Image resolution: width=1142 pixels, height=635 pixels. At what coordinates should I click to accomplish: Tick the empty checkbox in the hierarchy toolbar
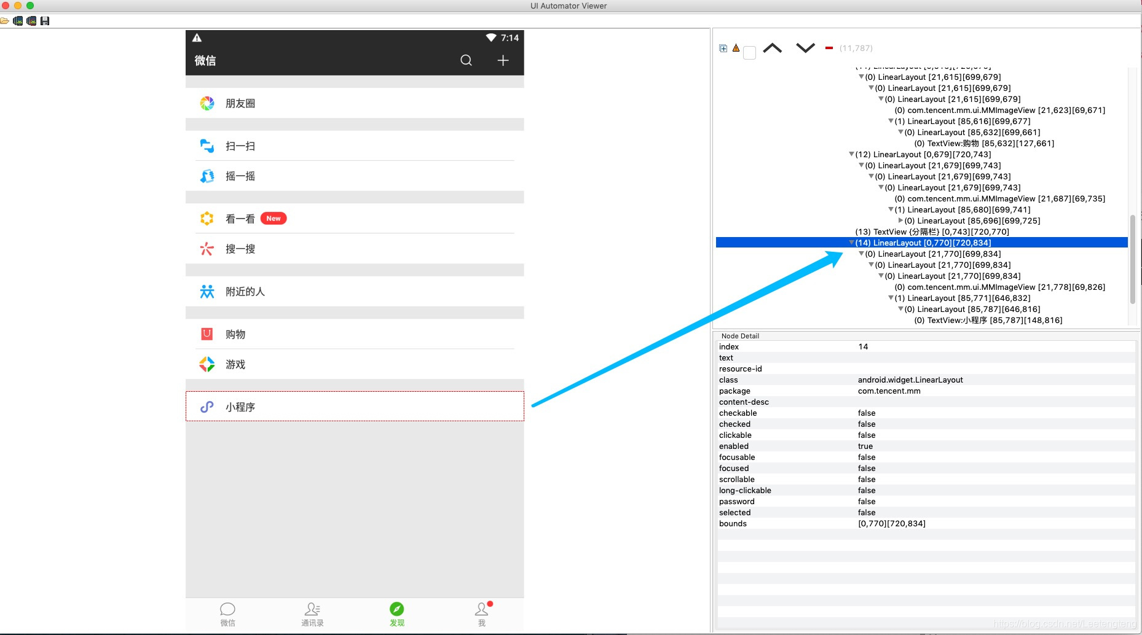click(x=749, y=53)
